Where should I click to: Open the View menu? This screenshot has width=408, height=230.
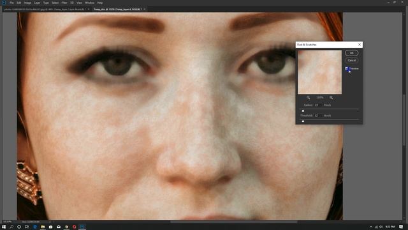pos(79,3)
